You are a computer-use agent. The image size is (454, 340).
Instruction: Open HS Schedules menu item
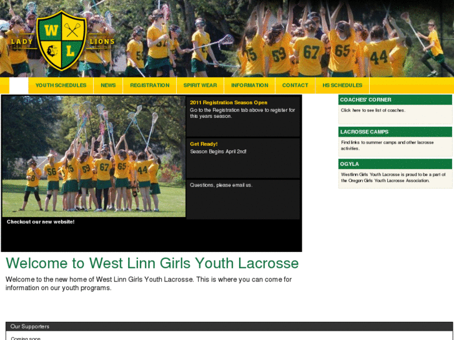[342, 85]
